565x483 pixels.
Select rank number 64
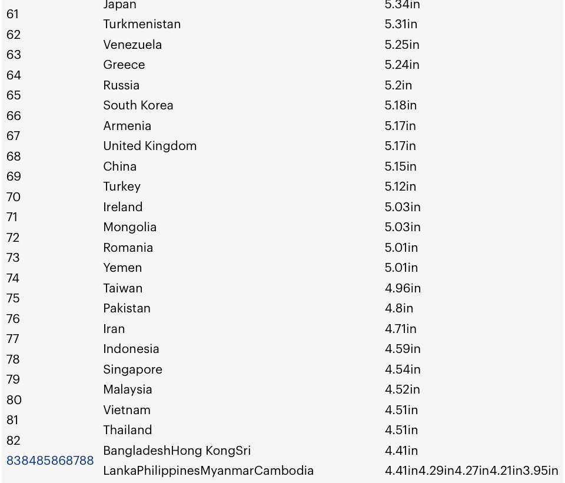coord(14,75)
